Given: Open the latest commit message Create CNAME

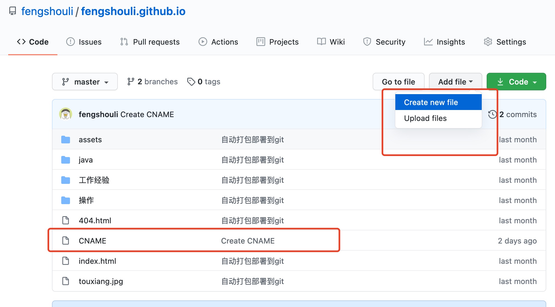Looking at the screenshot, I should [x=147, y=114].
